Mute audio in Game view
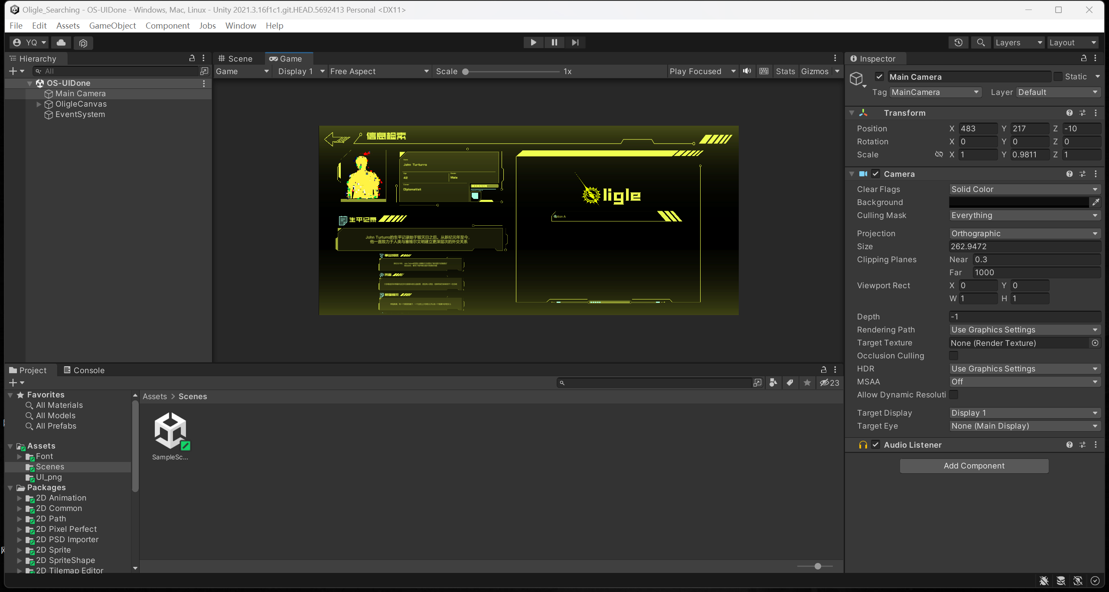1109x592 pixels. pos(747,71)
